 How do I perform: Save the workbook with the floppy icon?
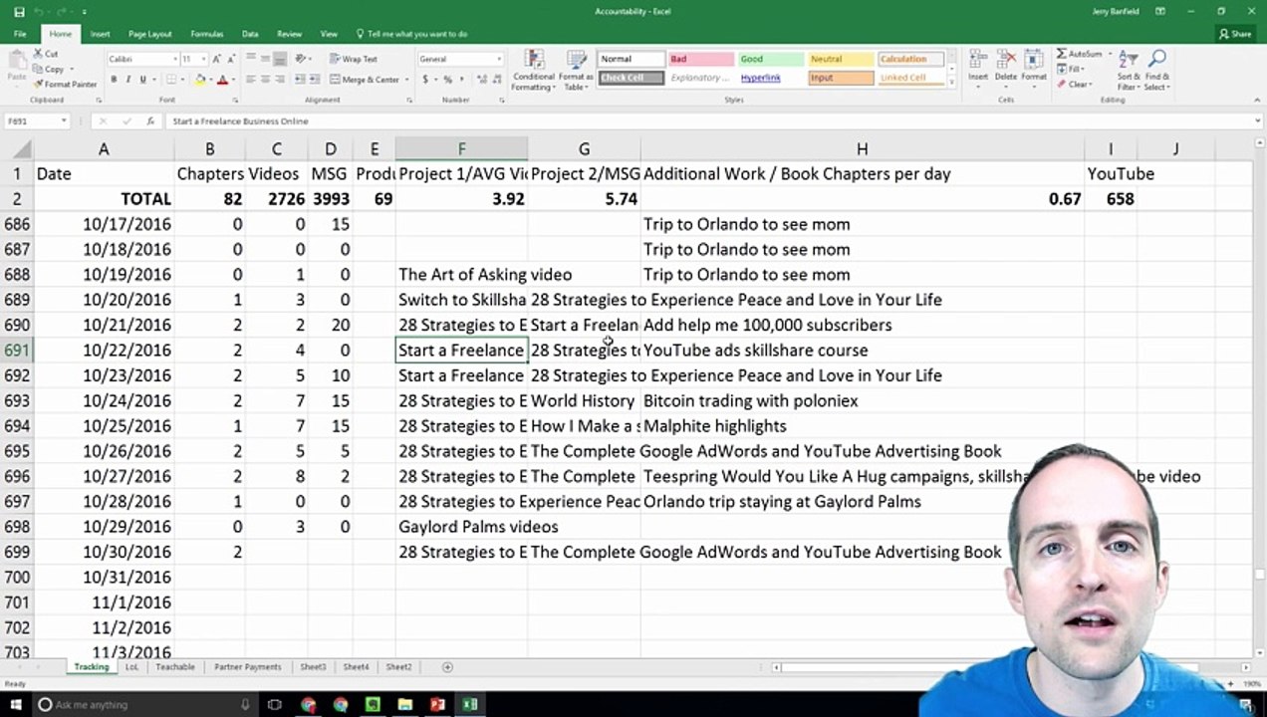point(20,11)
